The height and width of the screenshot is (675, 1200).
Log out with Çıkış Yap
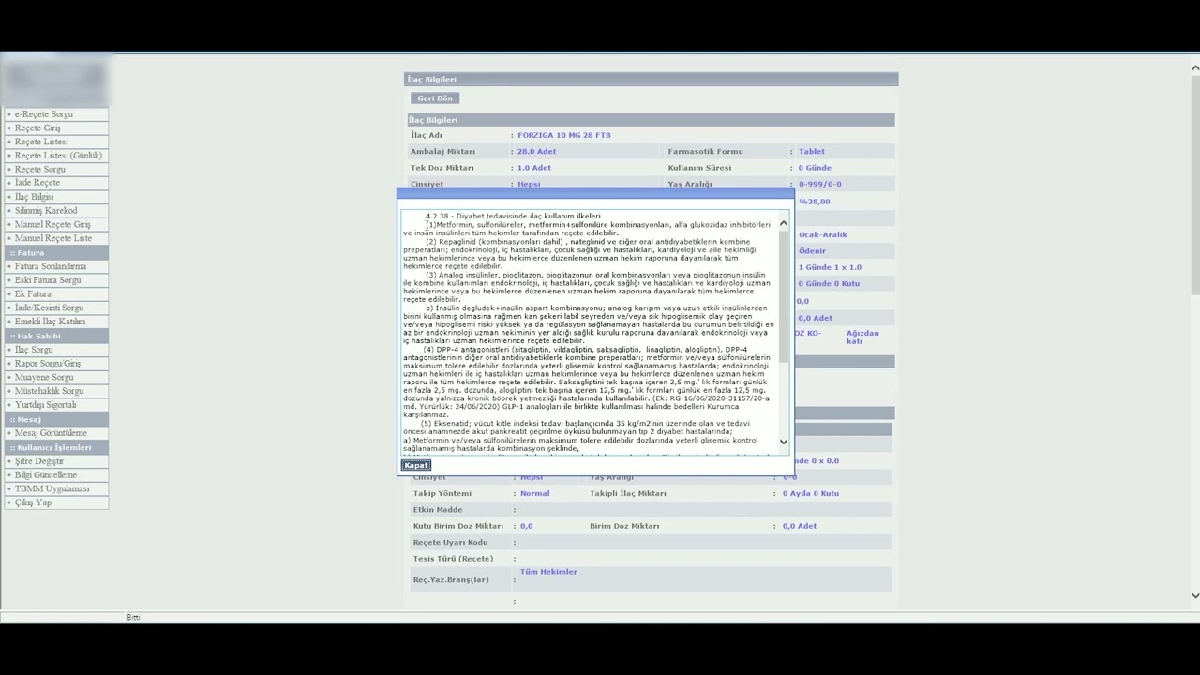click(x=33, y=502)
